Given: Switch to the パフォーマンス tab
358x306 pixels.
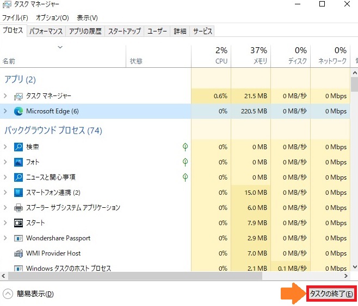Looking at the screenshot, I should pos(46,31).
